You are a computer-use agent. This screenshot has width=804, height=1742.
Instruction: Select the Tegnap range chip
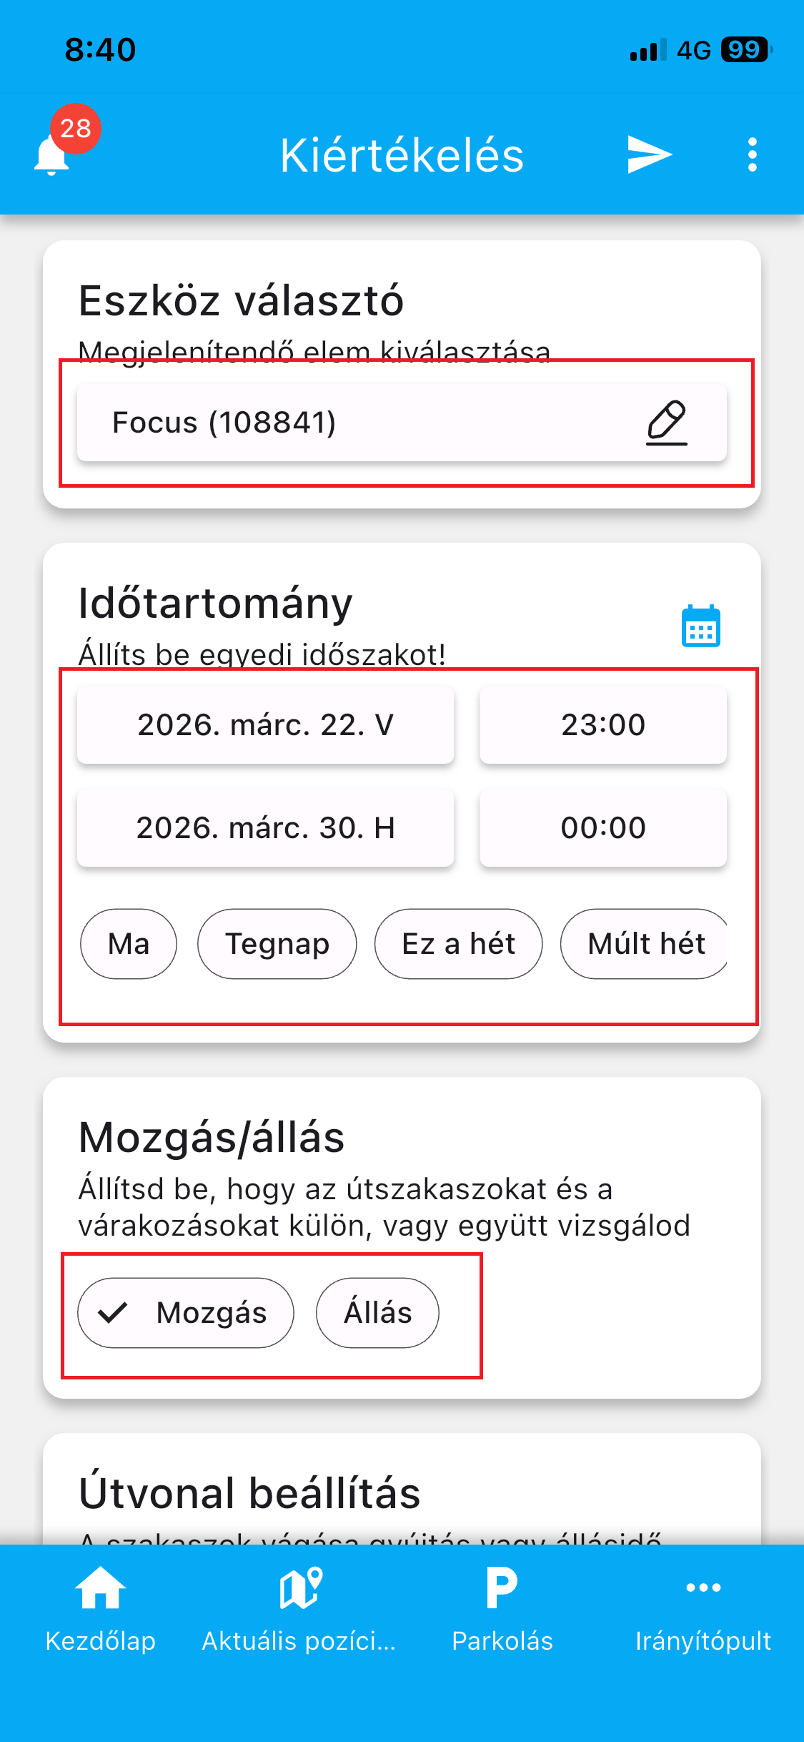tap(277, 944)
